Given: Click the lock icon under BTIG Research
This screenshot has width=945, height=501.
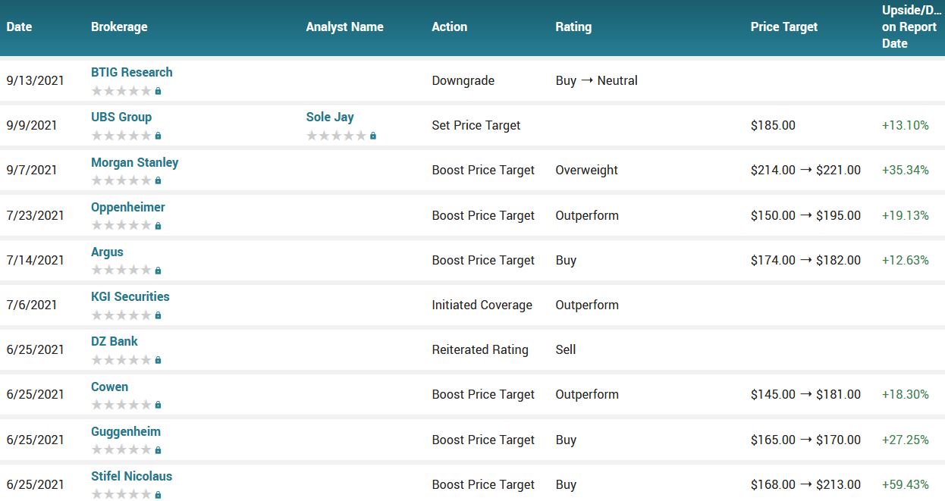Looking at the screenshot, I should point(158,91).
